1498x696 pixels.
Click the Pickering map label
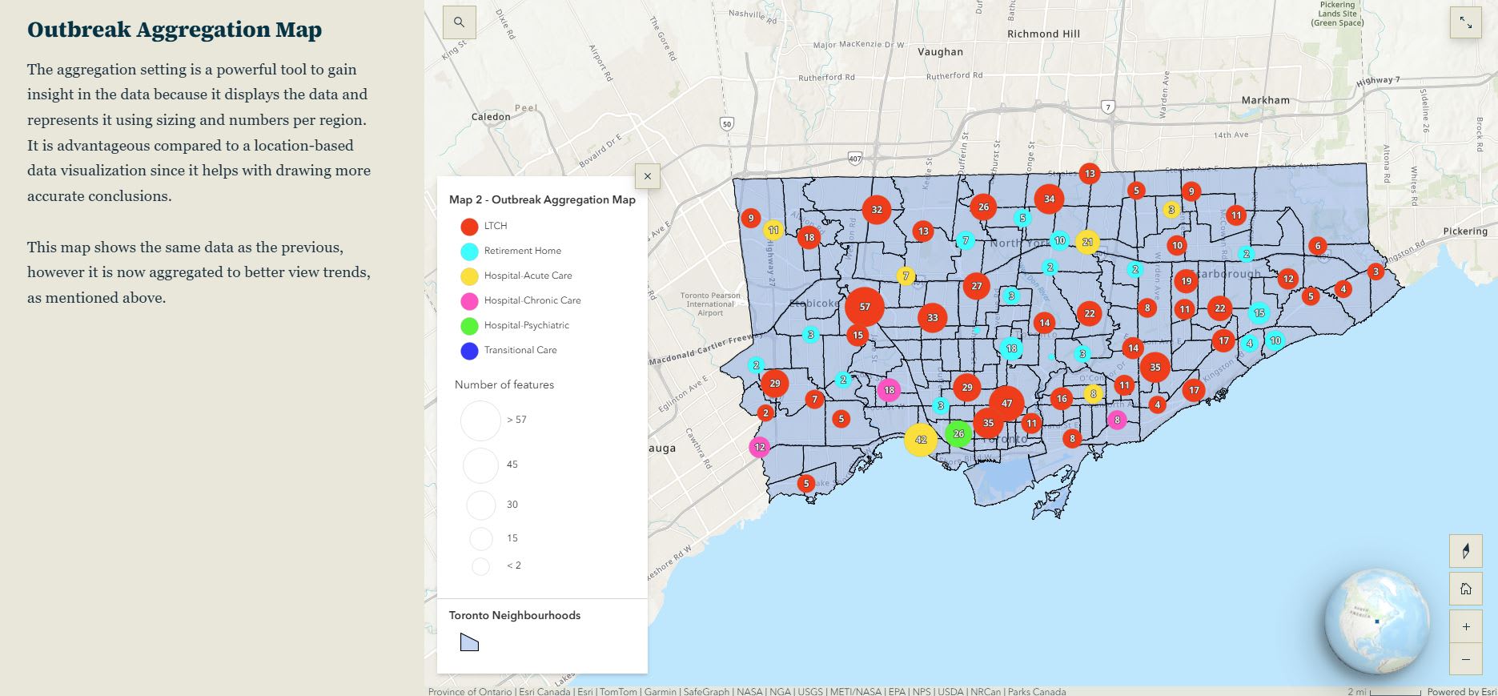tap(1465, 231)
